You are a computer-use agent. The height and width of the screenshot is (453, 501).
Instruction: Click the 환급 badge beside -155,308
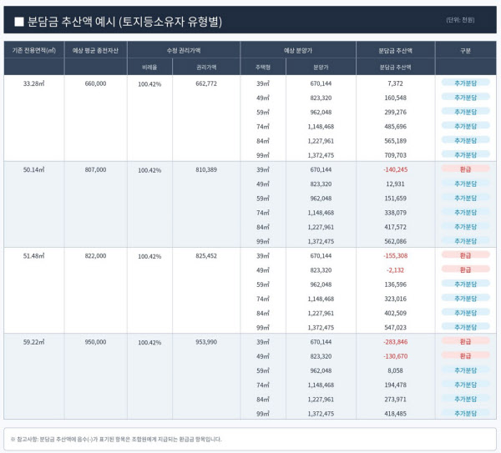tap(466, 255)
